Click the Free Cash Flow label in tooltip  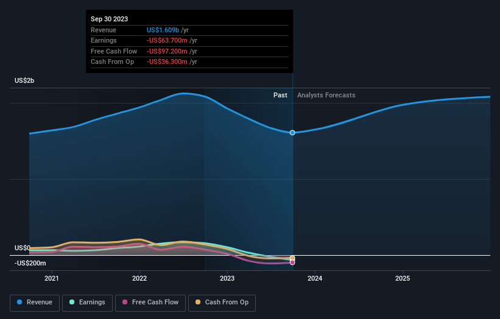click(x=114, y=51)
